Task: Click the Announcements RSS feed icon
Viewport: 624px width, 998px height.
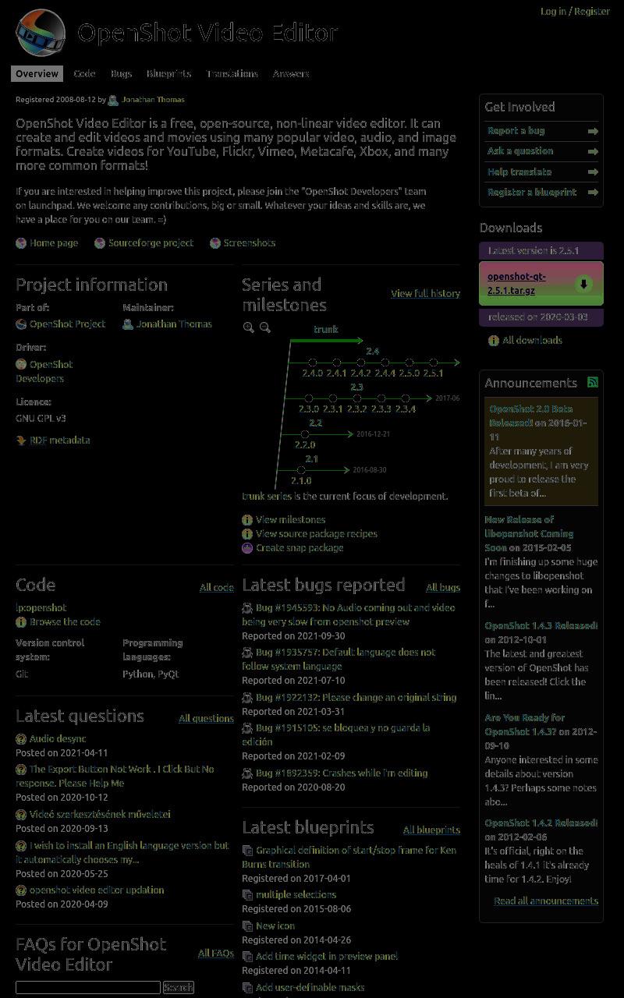Action: (593, 382)
